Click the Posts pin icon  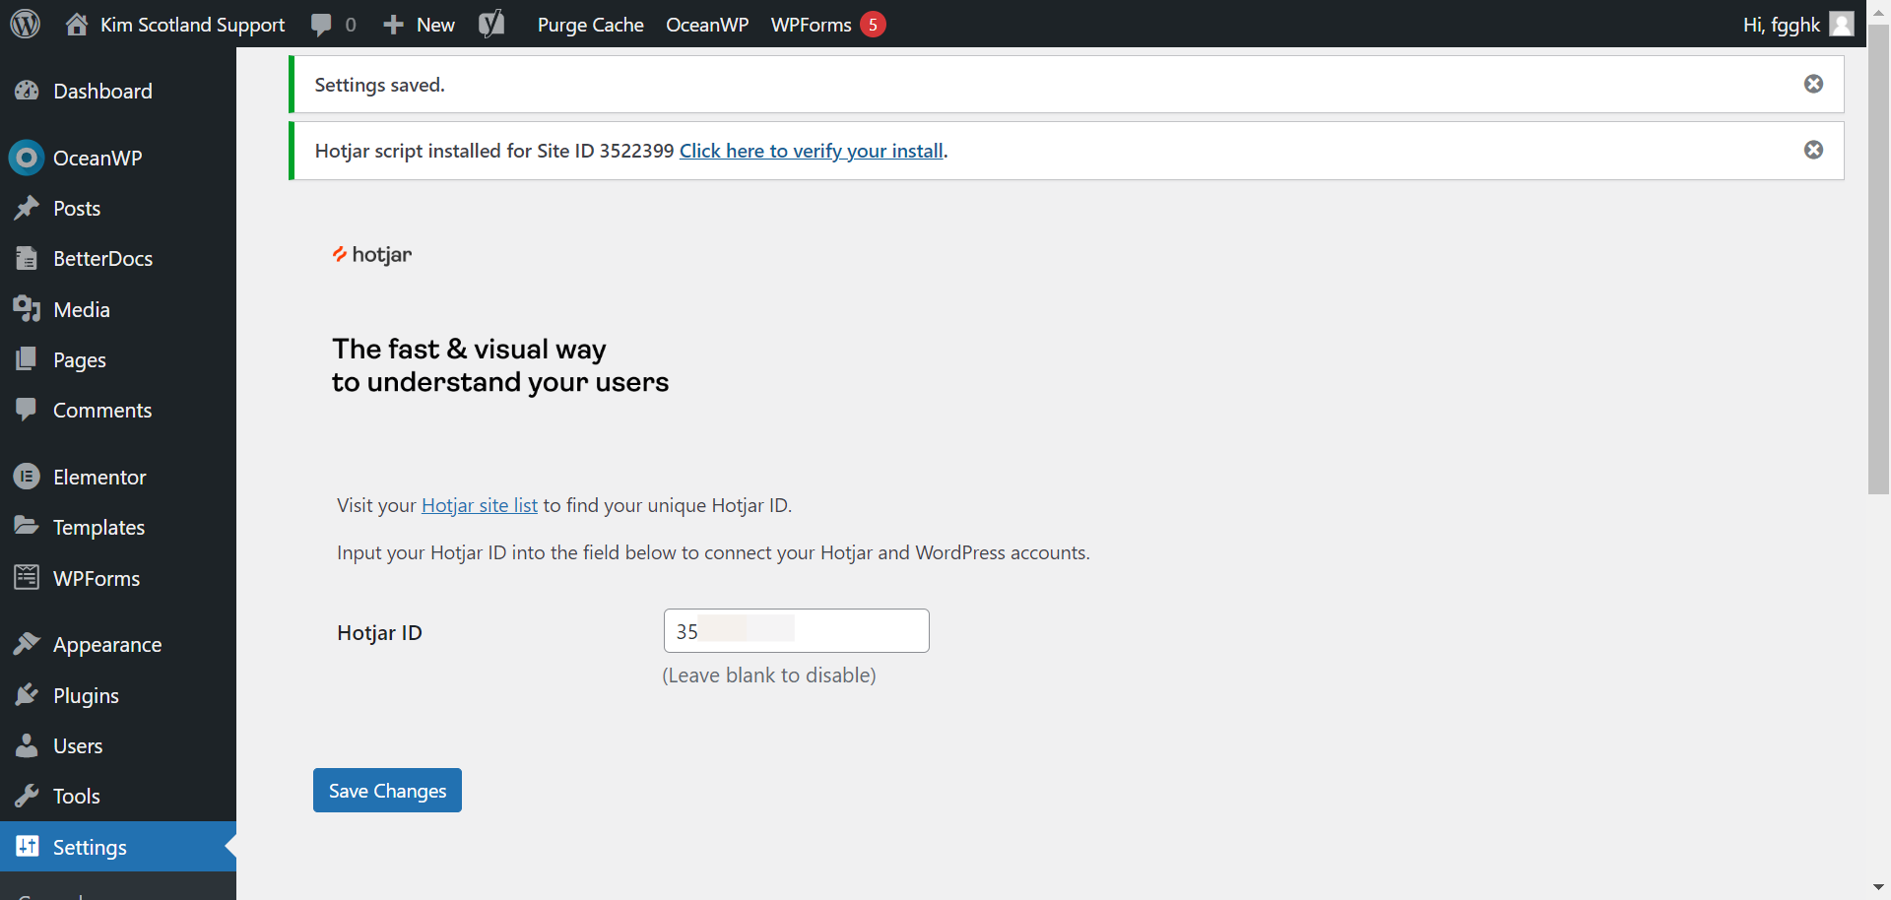pos(27,208)
